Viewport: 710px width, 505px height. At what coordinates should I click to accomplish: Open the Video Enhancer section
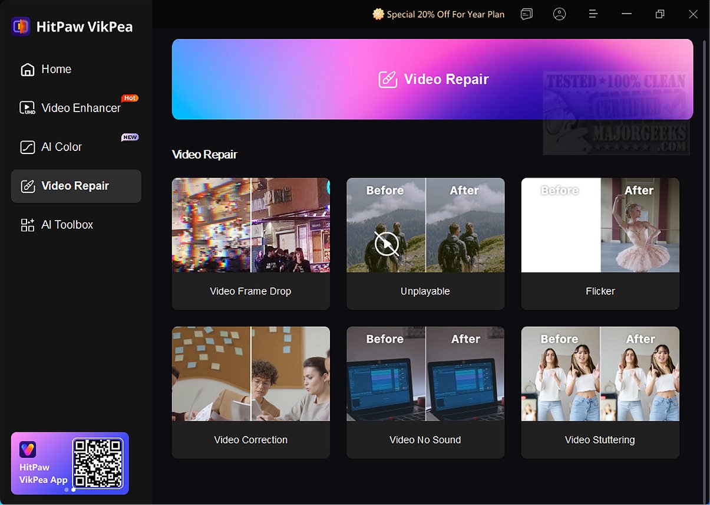coord(76,108)
